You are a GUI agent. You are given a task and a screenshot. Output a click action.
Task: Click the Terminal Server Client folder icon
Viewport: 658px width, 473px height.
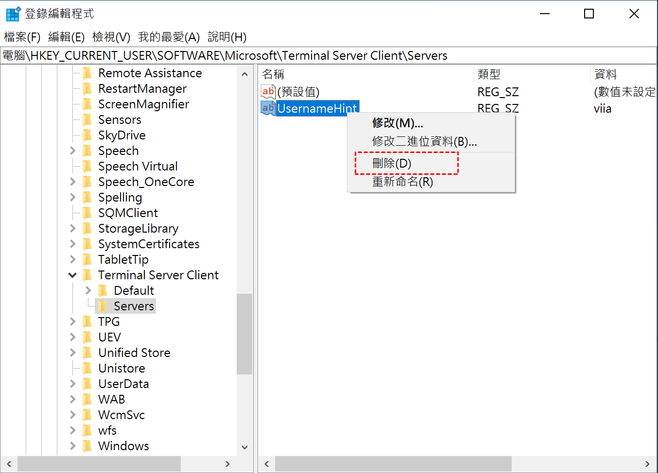[x=87, y=275]
